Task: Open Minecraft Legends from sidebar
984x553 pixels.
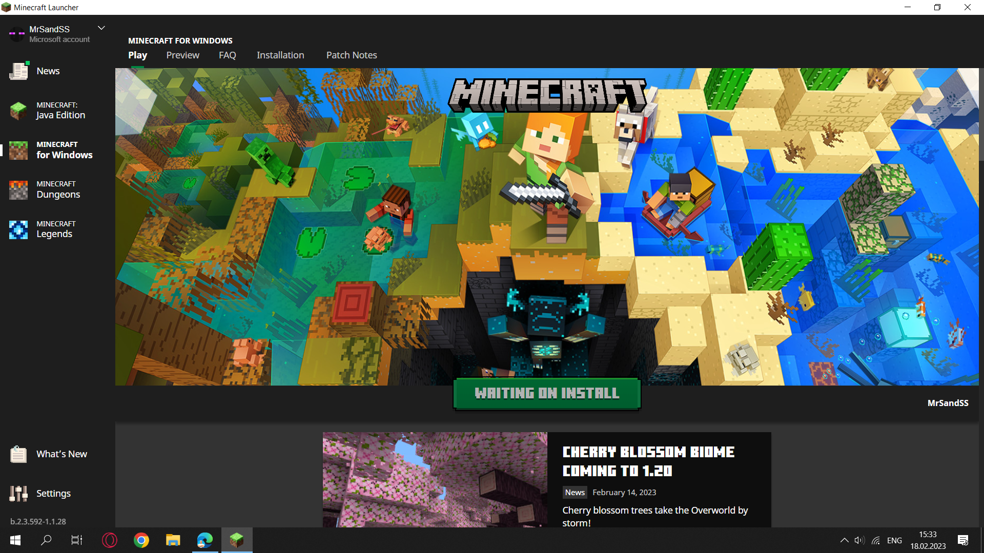Action: click(18, 229)
